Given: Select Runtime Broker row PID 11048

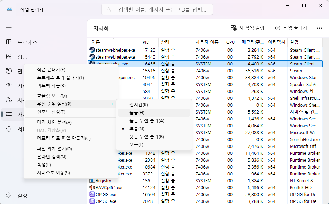Looking at the screenshot, I should coord(205,153).
